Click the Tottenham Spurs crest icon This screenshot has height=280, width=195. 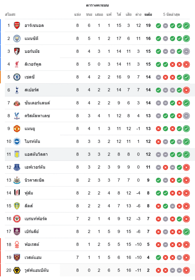tap(17, 90)
